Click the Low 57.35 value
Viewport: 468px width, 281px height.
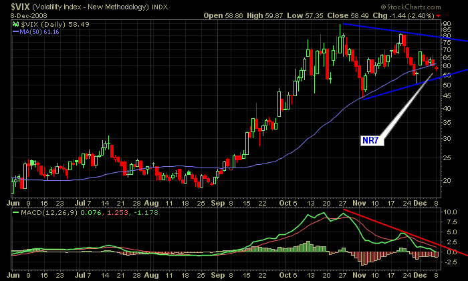[x=305, y=15]
